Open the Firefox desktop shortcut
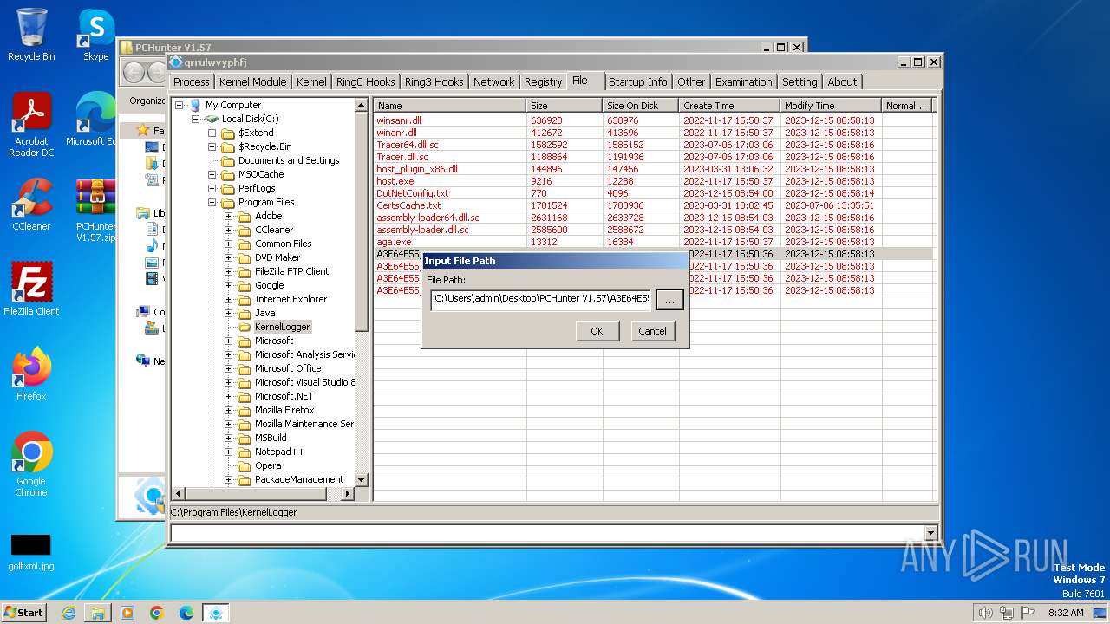The image size is (1110, 624). [x=31, y=374]
